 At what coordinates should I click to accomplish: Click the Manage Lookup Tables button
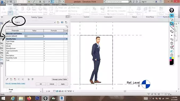60,79
